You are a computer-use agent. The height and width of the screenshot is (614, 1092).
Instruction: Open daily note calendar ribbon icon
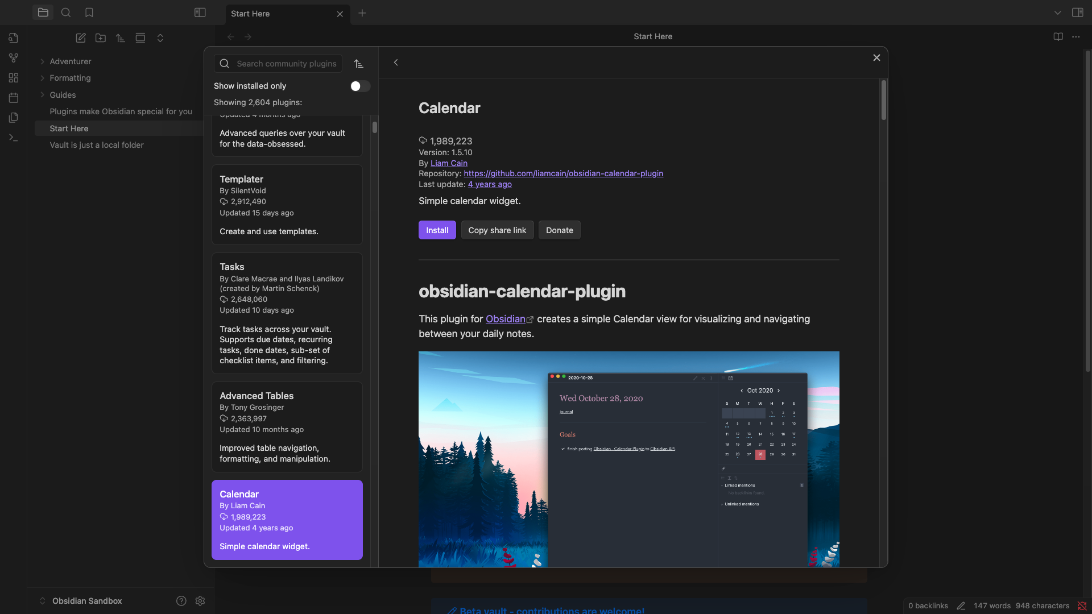click(14, 98)
